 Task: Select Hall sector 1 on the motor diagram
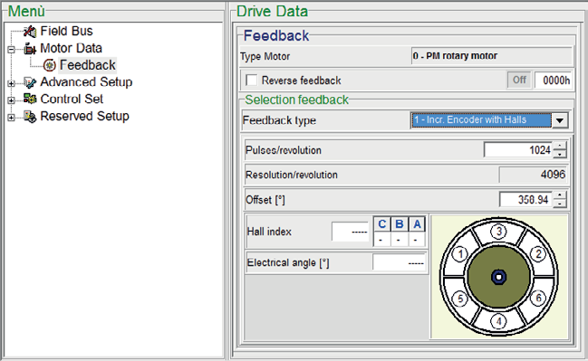460,254
